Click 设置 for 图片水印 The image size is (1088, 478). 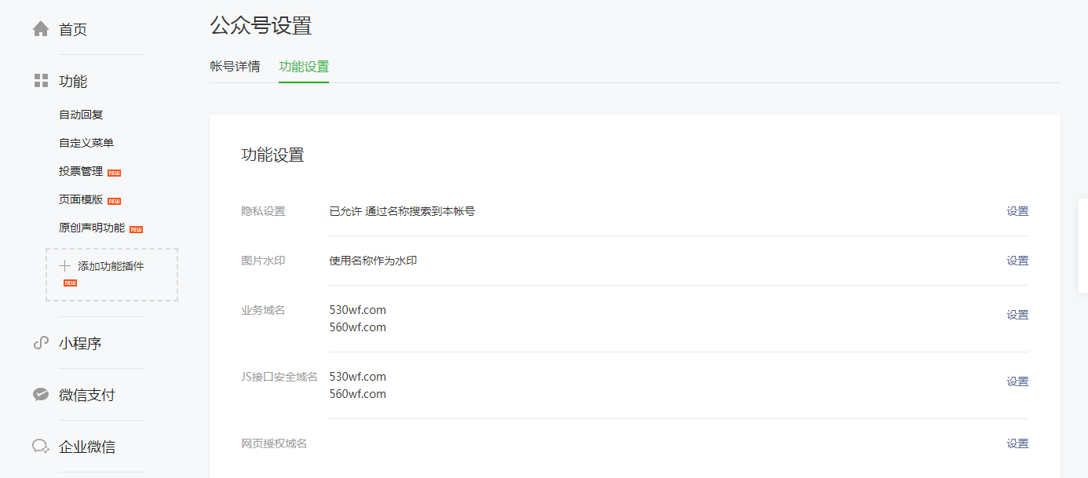click(x=1017, y=261)
